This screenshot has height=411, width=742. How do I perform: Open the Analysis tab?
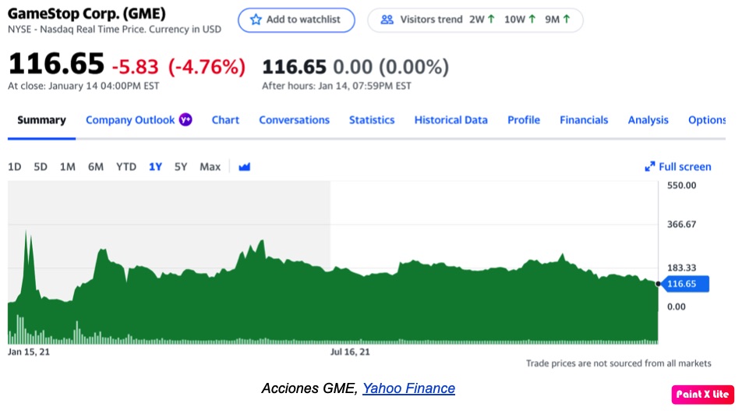[648, 120]
